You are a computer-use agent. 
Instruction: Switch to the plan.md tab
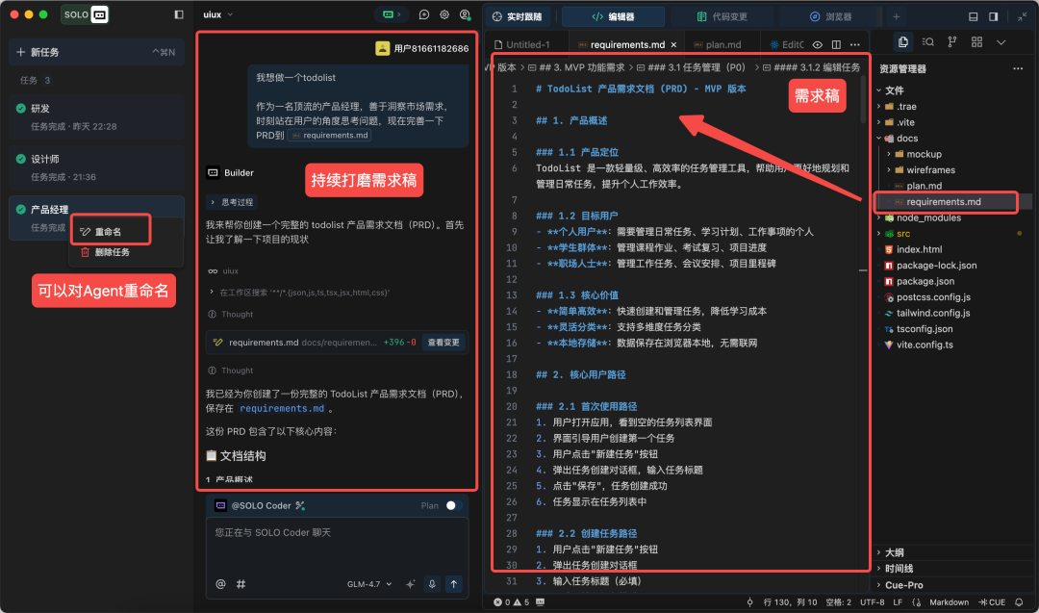tap(723, 43)
